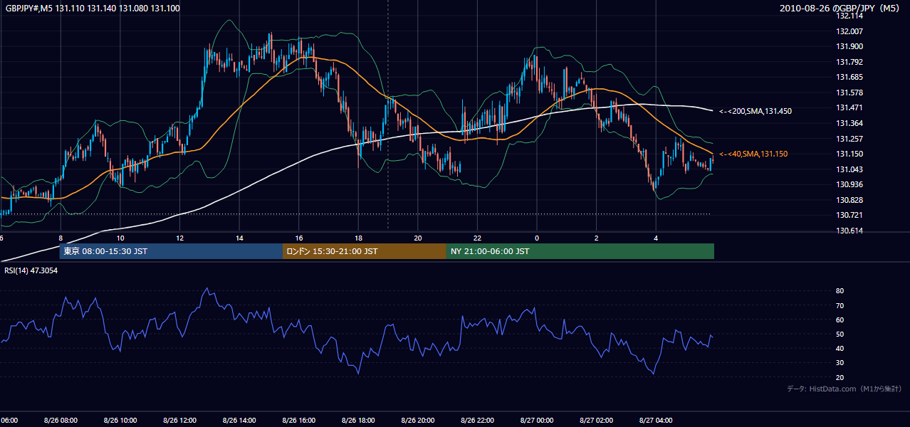
Task: Click price axis value 131.900
Action: click(x=849, y=46)
